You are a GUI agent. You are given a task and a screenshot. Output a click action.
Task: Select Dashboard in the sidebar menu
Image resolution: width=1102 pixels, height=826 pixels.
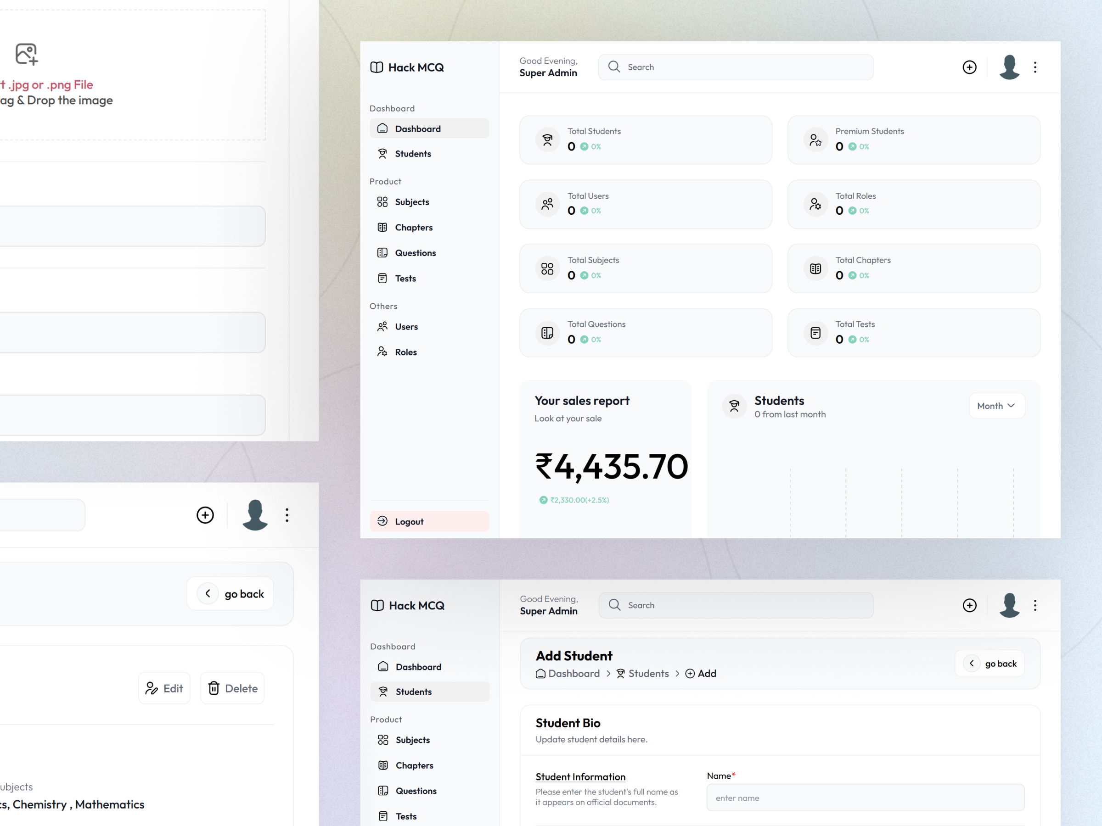(417, 128)
